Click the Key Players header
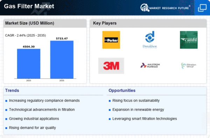The height and width of the screenshot is (138, 210). coord(105,23)
